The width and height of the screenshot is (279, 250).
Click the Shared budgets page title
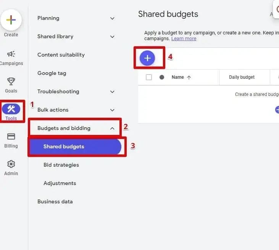168,14
